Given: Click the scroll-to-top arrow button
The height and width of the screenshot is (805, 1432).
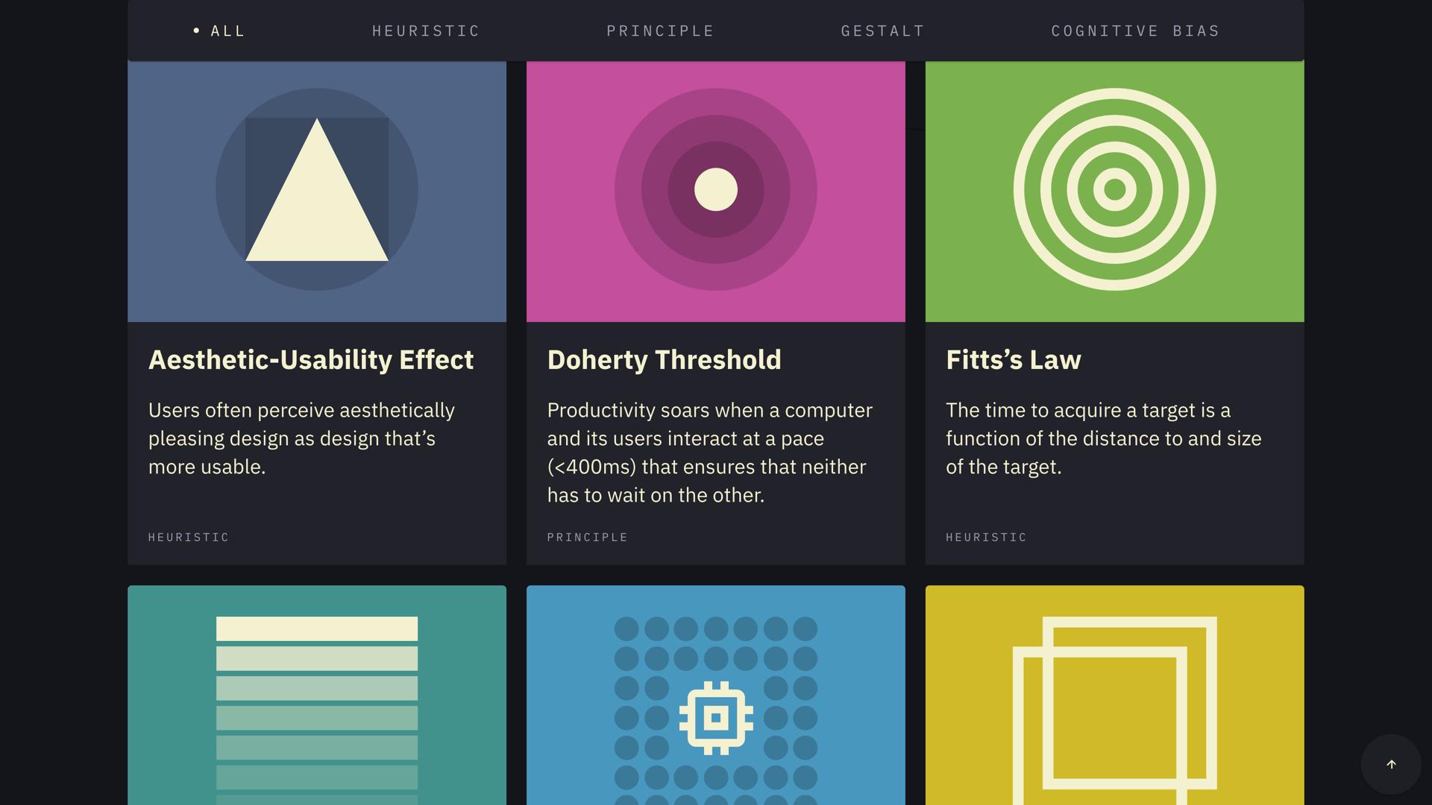Looking at the screenshot, I should point(1391,765).
